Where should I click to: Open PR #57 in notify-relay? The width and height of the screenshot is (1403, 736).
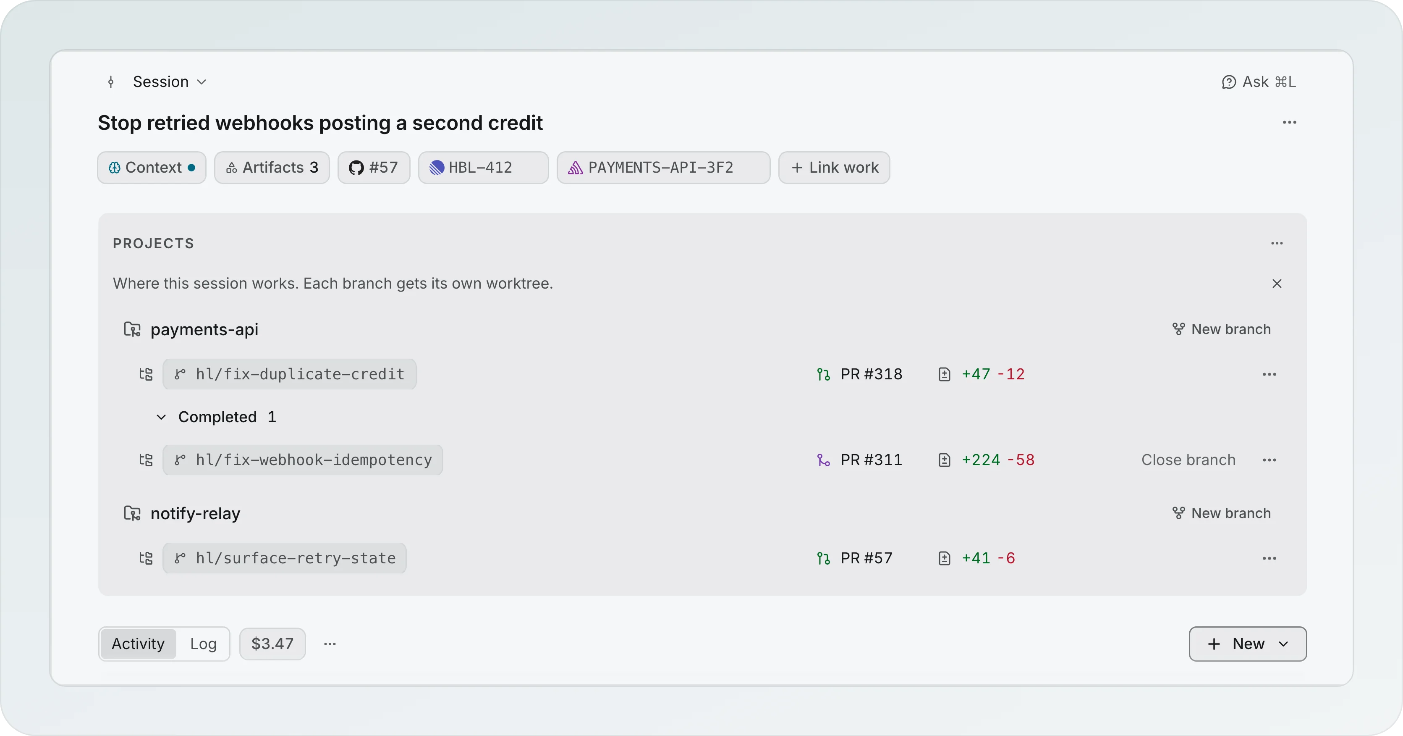pyautogui.click(x=855, y=558)
